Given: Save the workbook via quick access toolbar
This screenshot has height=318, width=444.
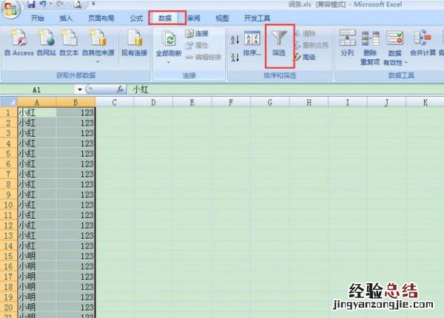Looking at the screenshot, I should click(x=31, y=4).
